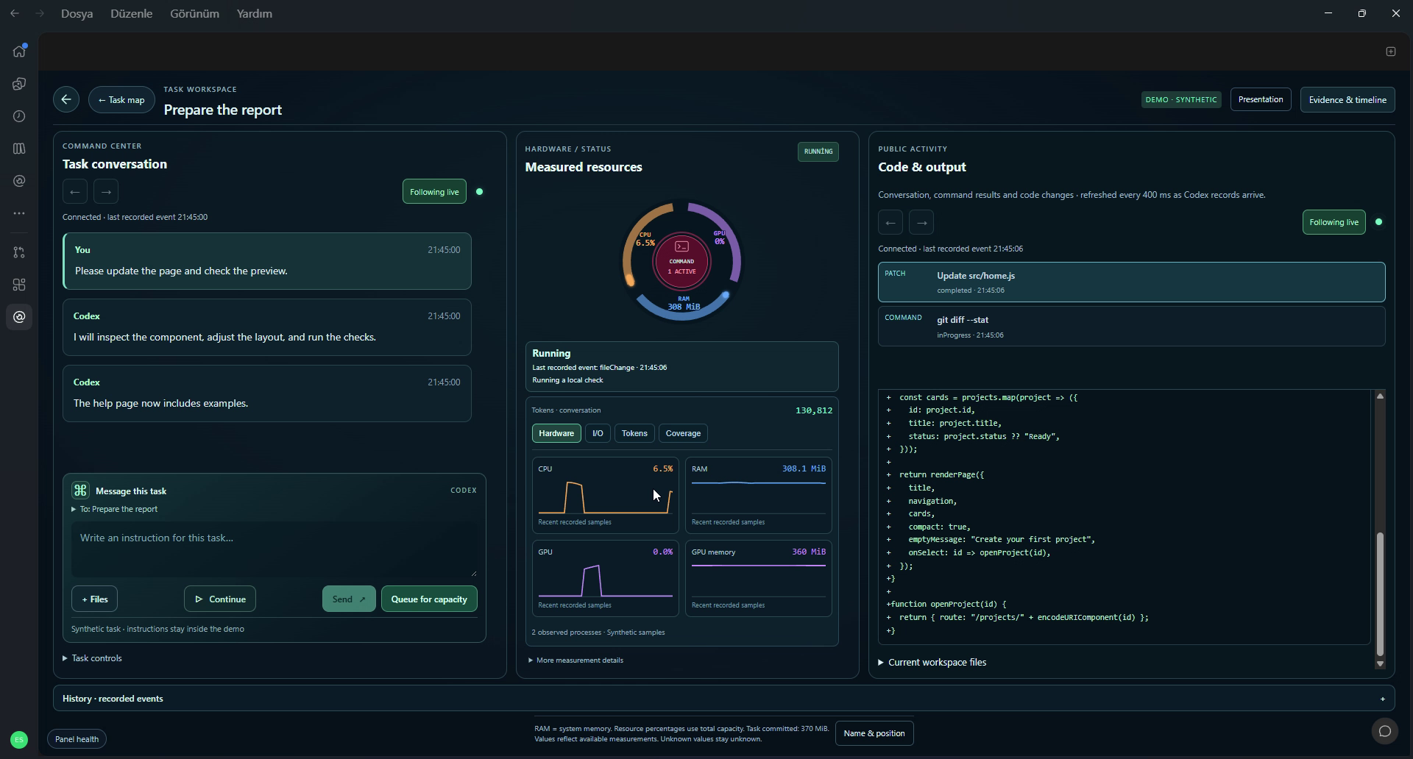This screenshot has height=759, width=1413.
Task: Open the Home icon in the sidebar
Action: pyautogui.click(x=19, y=51)
